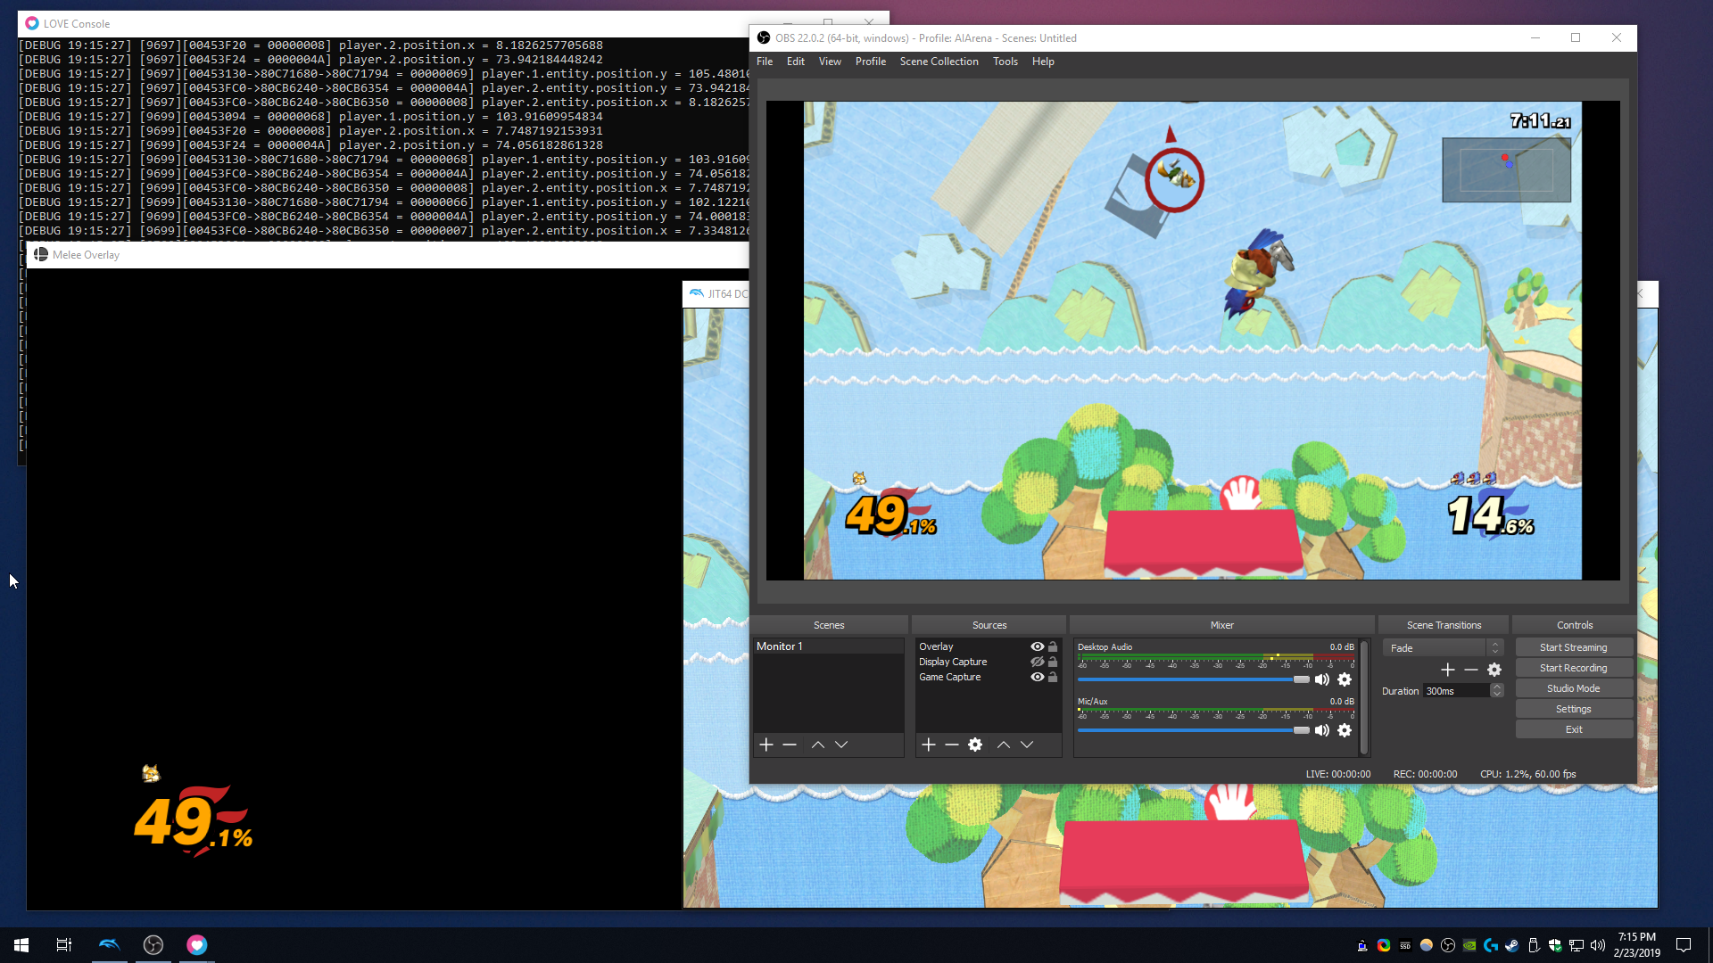Click the Mixer panel vertical scrollbar
Image resolution: width=1713 pixels, height=963 pixels.
[x=1363, y=697]
